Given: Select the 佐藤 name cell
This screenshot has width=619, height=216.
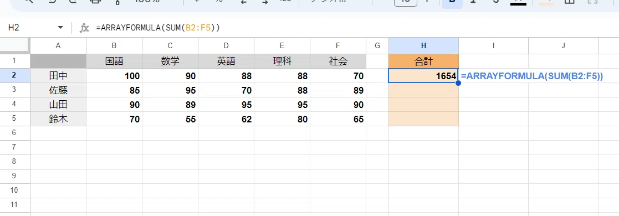Looking at the screenshot, I should [x=58, y=90].
